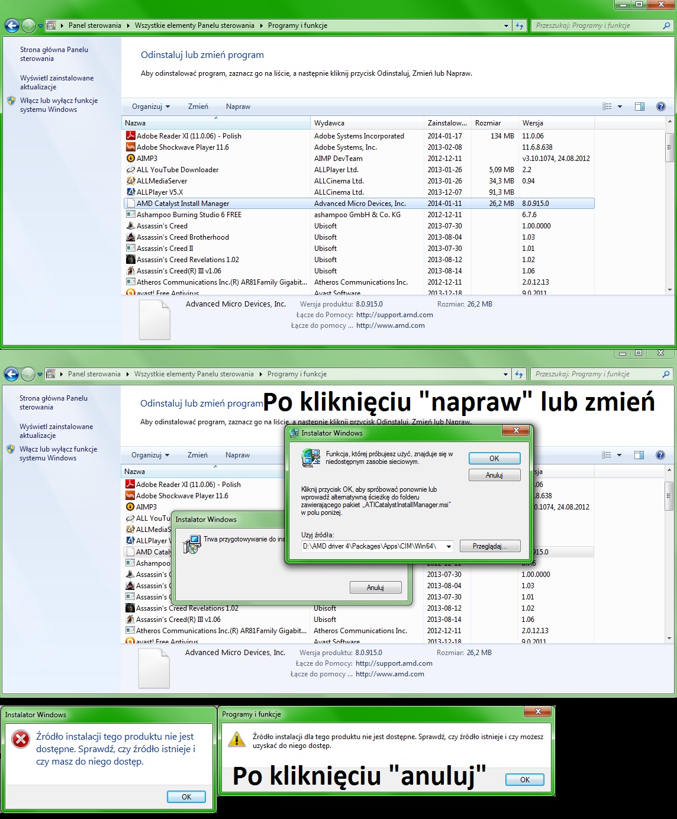Open the Organizuj dropdown in the lower window
This screenshot has height=819, width=677.
(x=150, y=455)
